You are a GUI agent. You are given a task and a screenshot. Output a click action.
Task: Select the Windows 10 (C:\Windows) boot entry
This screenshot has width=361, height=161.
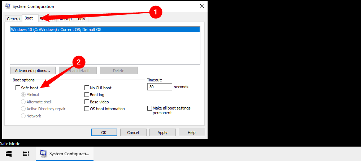point(105,30)
